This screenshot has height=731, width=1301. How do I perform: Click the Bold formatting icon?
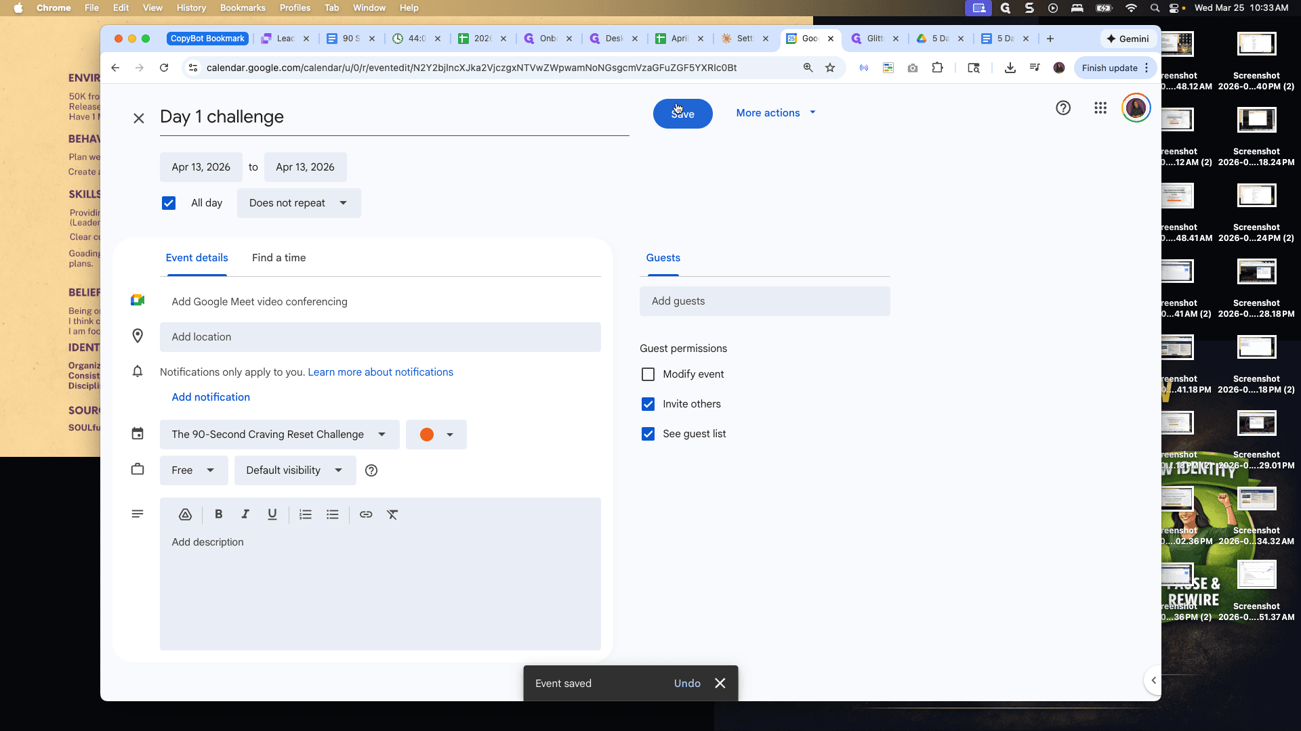(218, 514)
